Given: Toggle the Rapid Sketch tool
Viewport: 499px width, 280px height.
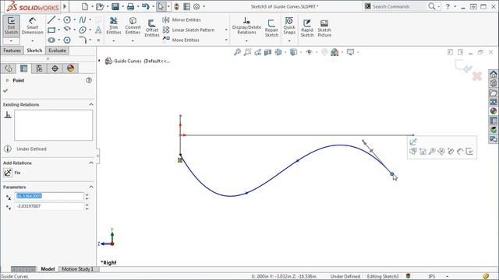Looking at the screenshot, I should (x=306, y=28).
